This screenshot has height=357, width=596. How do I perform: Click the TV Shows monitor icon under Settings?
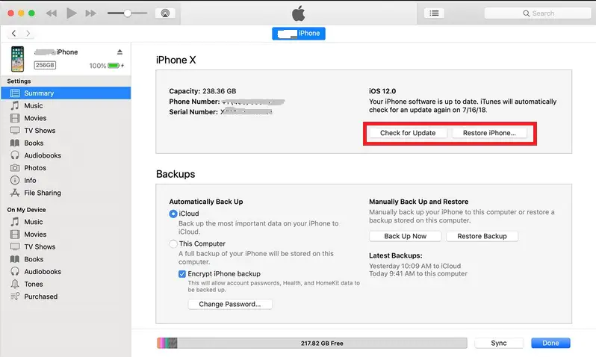click(x=15, y=131)
